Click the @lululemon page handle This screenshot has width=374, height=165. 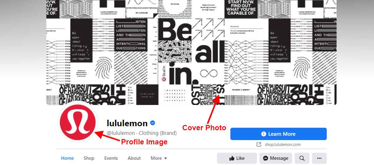click(x=121, y=133)
